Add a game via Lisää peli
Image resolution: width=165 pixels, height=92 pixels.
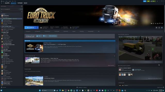(3, 87)
